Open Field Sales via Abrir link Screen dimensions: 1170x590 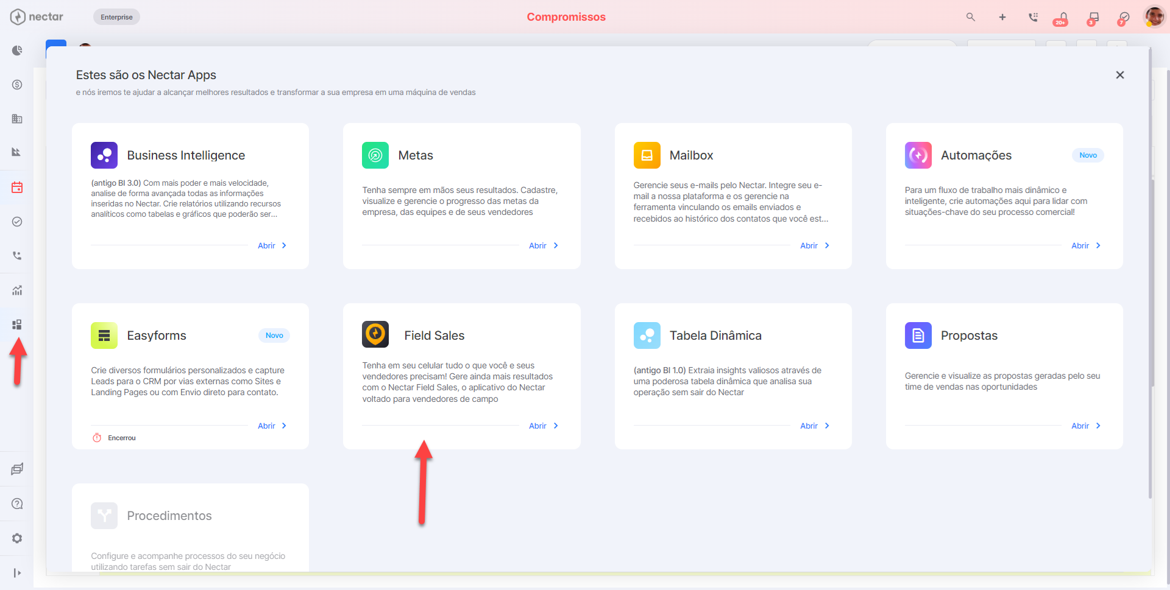tap(544, 426)
